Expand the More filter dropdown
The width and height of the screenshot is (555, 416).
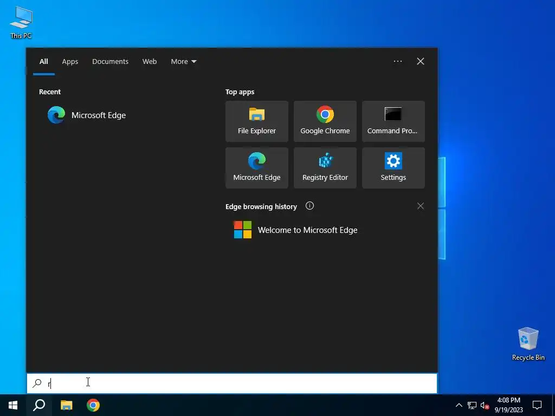pyautogui.click(x=183, y=62)
